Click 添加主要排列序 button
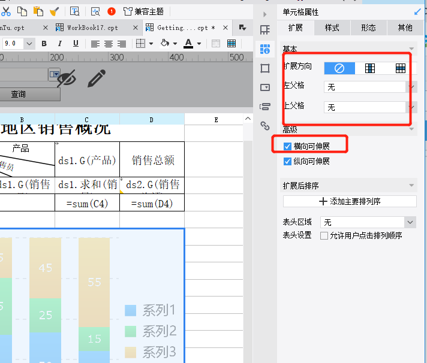The image size is (427, 363). point(350,201)
